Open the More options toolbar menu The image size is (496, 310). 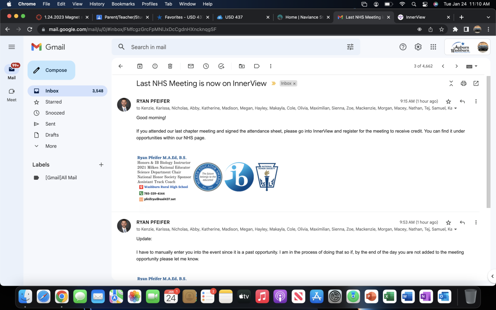point(271,66)
